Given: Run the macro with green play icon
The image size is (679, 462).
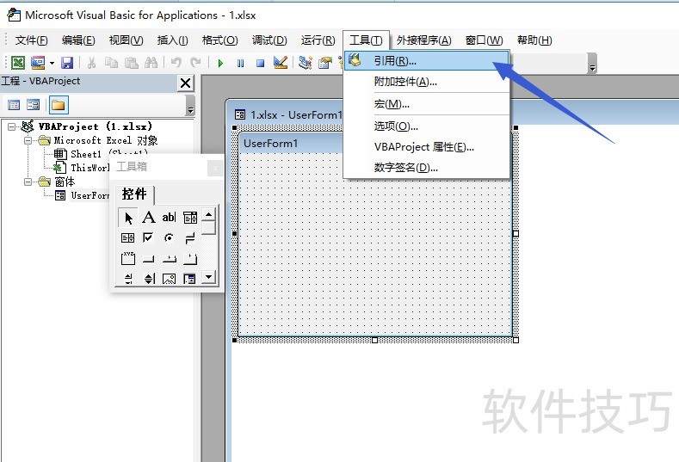Looking at the screenshot, I should (220, 63).
